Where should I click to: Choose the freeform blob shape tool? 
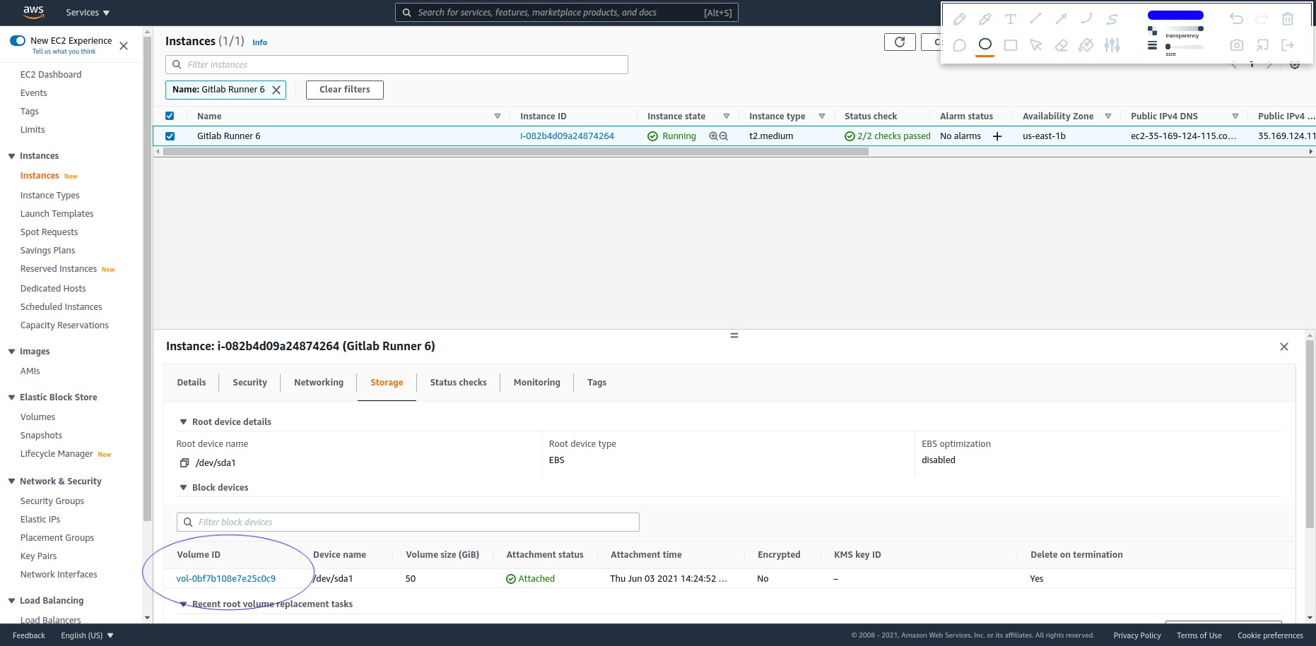(959, 45)
